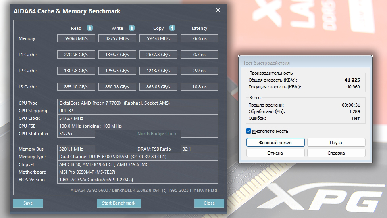Cancel the test with Отмена
387x218 pixels.
coord(275,153)
